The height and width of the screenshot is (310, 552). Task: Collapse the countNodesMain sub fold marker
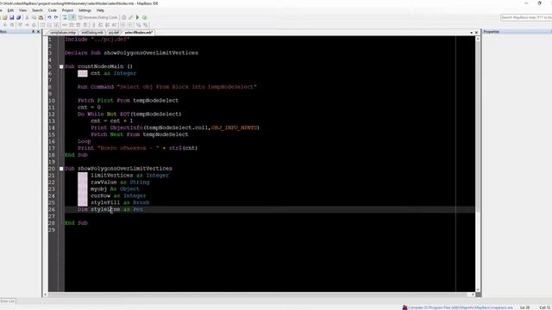click(x=61, y=66)
